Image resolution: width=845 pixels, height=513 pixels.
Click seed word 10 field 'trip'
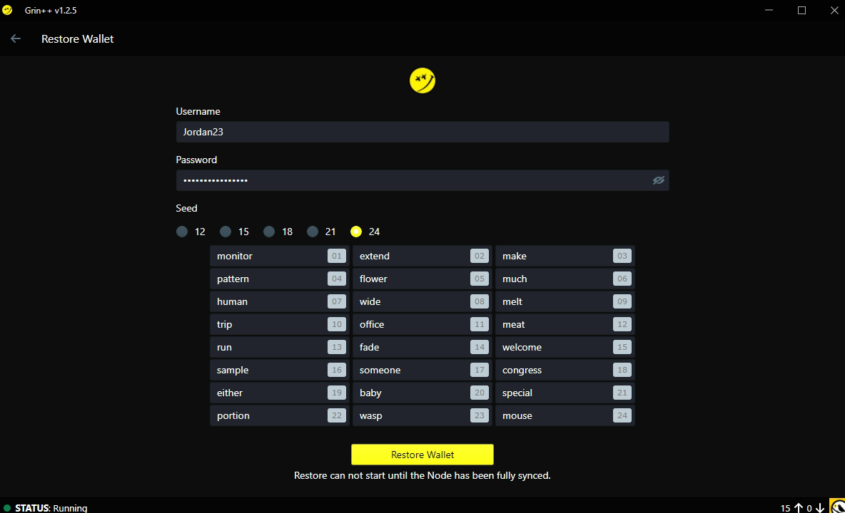coord(280,324)
